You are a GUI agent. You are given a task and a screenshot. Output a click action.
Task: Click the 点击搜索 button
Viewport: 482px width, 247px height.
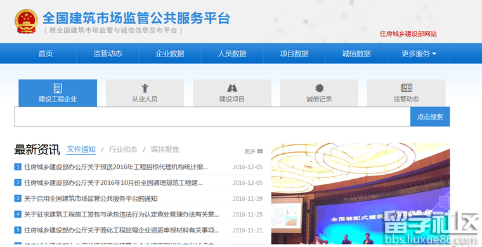[430, 117]
